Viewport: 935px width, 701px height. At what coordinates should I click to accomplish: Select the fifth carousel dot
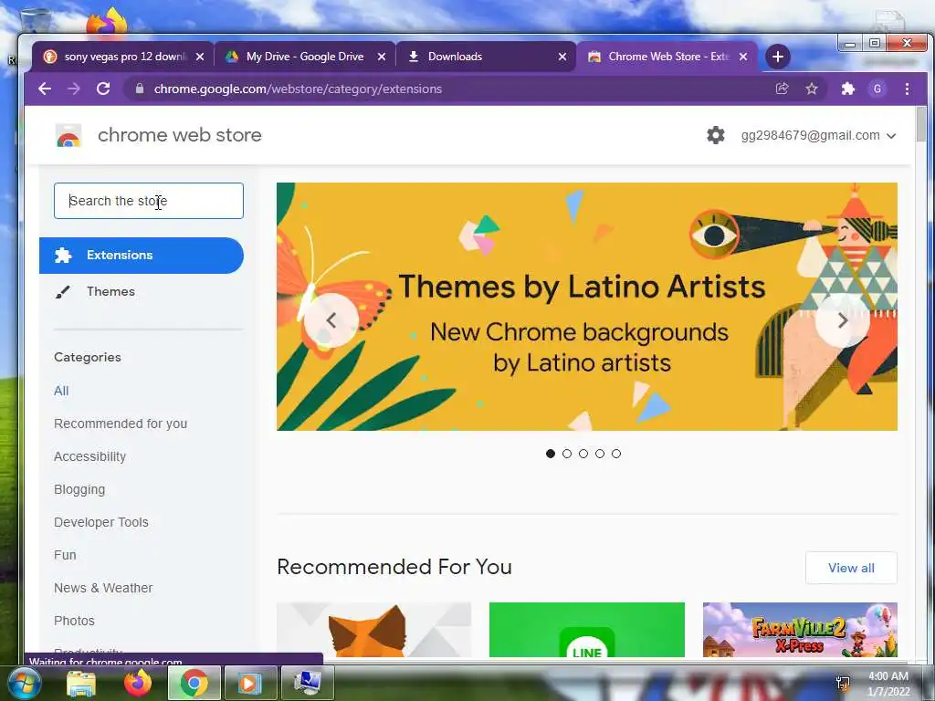click(x=616, y=454)
